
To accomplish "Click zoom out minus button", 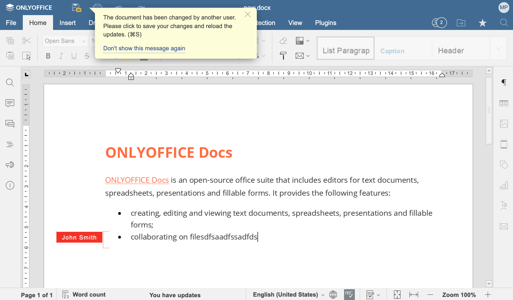I will [430, 295].
